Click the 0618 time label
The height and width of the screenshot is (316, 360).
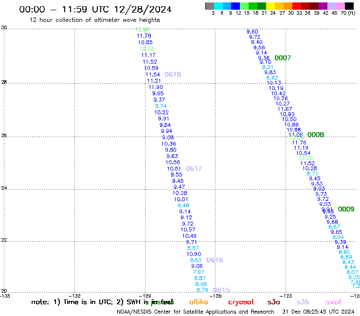click(173, 74)
